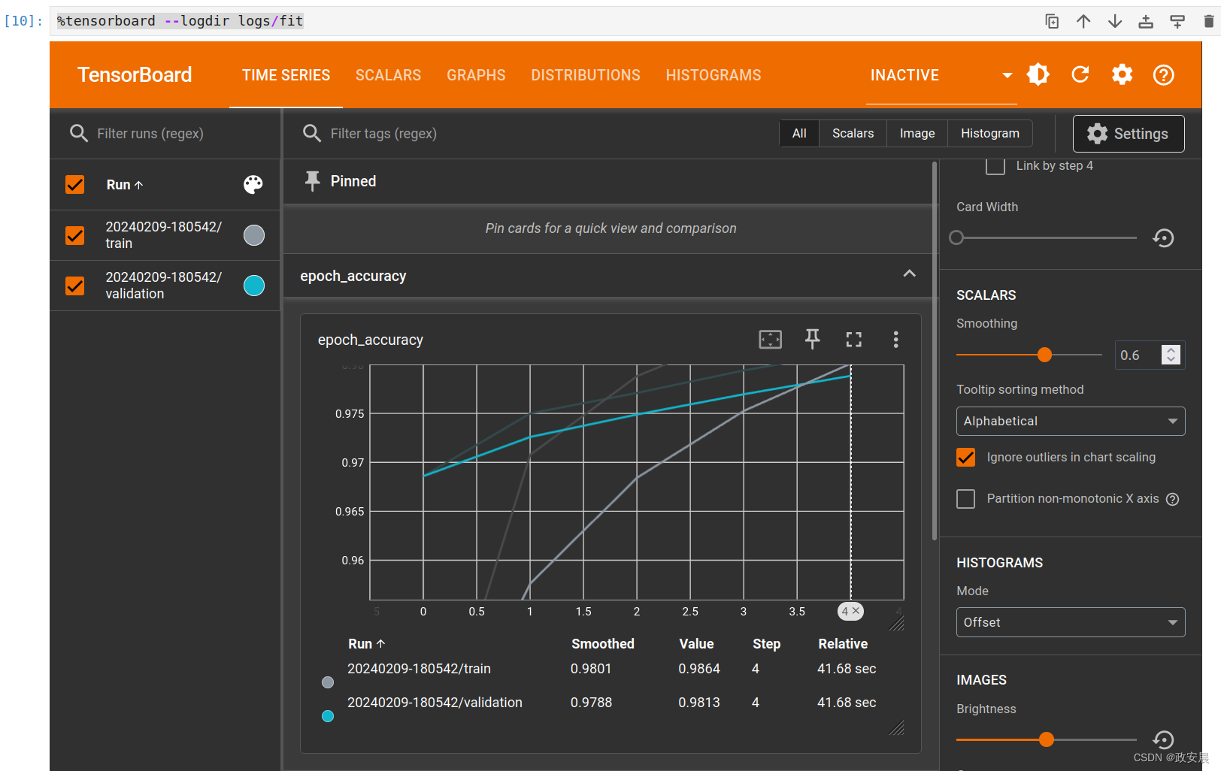Insert a cell below this one
This screenshot has height=771, width=1221.
coord(1177,21)
